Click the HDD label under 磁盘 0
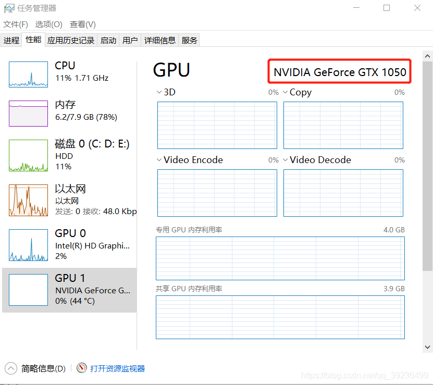The width and height of the screenshot is (433, 385). [64, 156]
